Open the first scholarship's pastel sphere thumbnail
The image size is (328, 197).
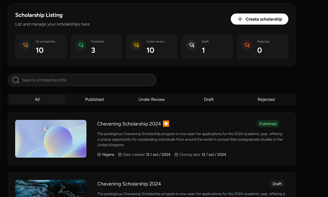(51, 139)
